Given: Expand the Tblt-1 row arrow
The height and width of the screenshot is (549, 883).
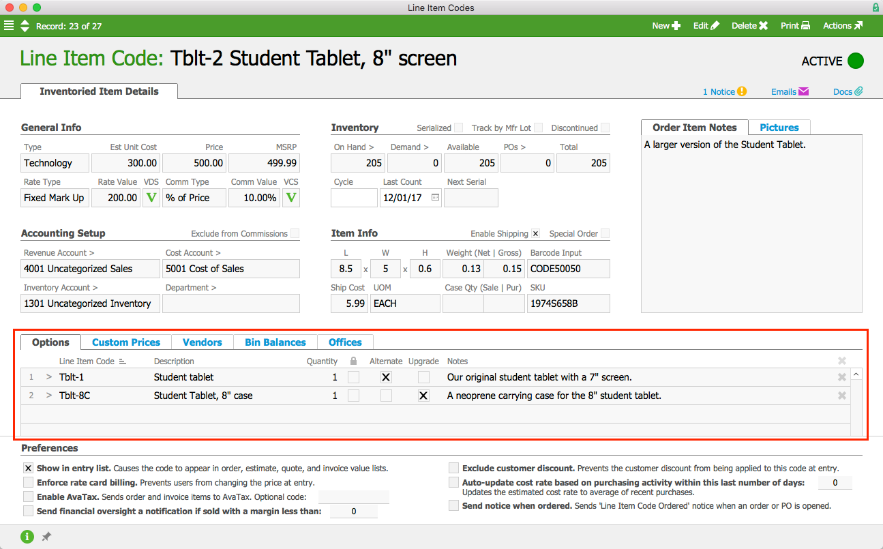Looking at the screenshot, I should (x=49, y=377).
